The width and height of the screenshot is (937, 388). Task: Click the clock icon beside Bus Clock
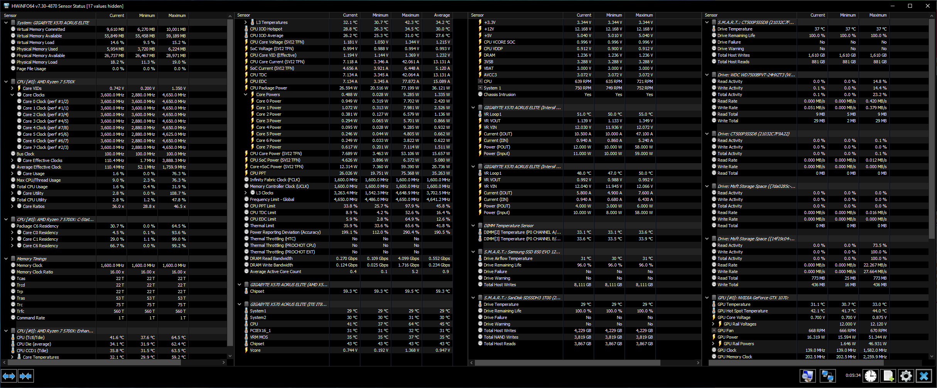(13, 154)
